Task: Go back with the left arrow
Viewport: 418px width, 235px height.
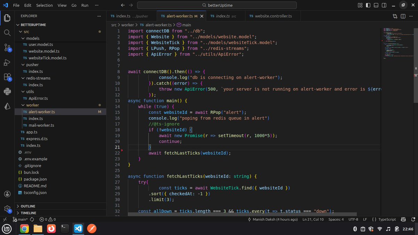Action: [122, 5]
